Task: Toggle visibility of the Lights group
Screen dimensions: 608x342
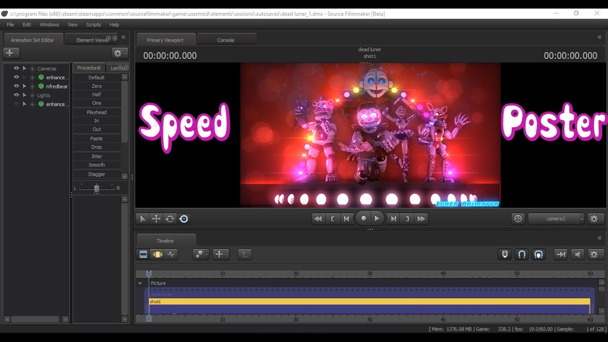Action: click(17, 95)
